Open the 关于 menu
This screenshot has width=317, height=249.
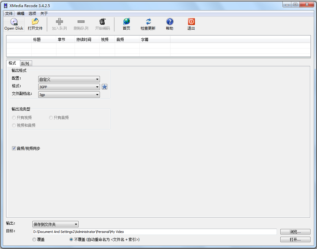pyautogui.click(x=44, y=14)
